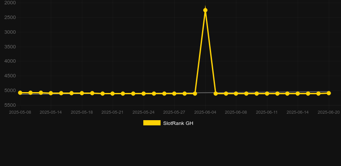Viewport: 341px width, 166px height.
Task: Toggle the SlotRank GH legend label
Action: coord(178,123)
